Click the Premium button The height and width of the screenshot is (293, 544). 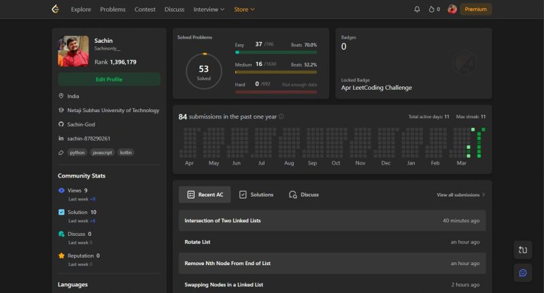coord(475,10)
